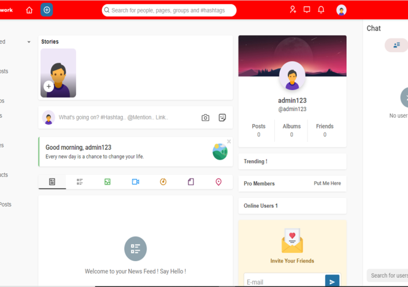The image size is (408, 287).
Task: Click the Pro Members heading
Action: click(259, 184)
